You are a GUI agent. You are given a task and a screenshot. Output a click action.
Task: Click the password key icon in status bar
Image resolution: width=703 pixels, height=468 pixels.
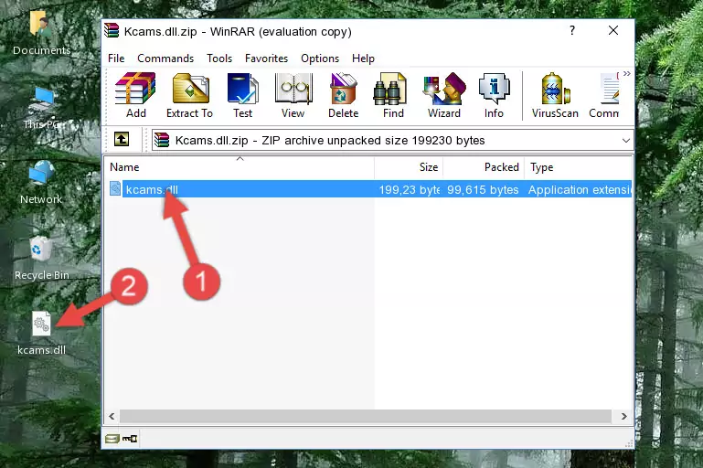[130, 439]
